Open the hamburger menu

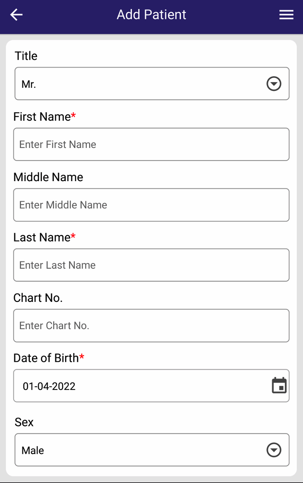(286, 15)
